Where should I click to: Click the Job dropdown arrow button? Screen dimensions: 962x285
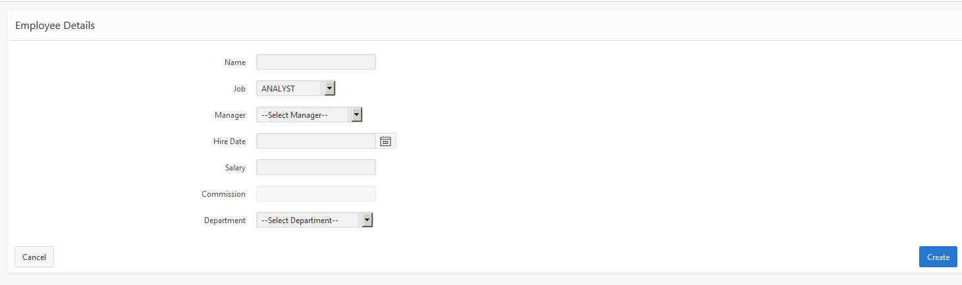(x=330, y=88)
